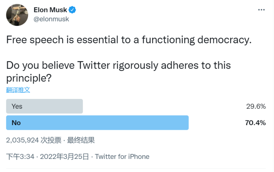Click Elon Musk's profile avatar

17,15
